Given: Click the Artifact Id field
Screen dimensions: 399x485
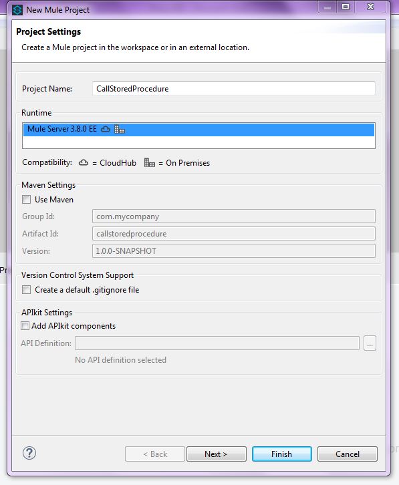Looking at the screenshot, I should tap(234, 234).
